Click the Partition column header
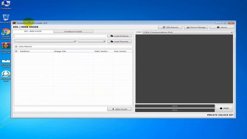 click(25, 51)
